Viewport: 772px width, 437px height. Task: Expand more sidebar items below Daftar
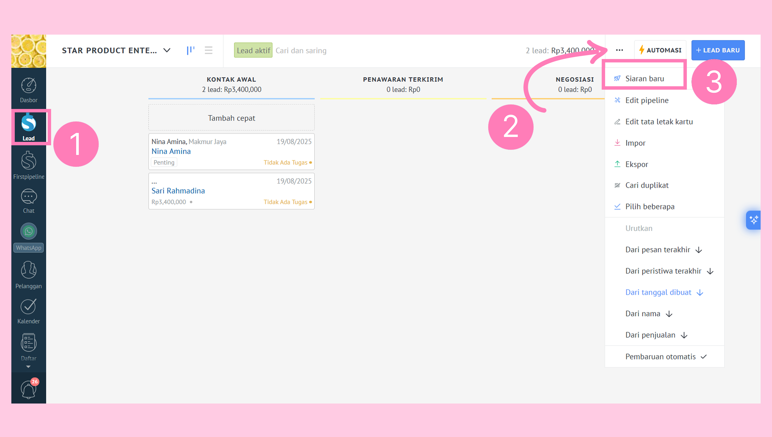click(28, 367)
